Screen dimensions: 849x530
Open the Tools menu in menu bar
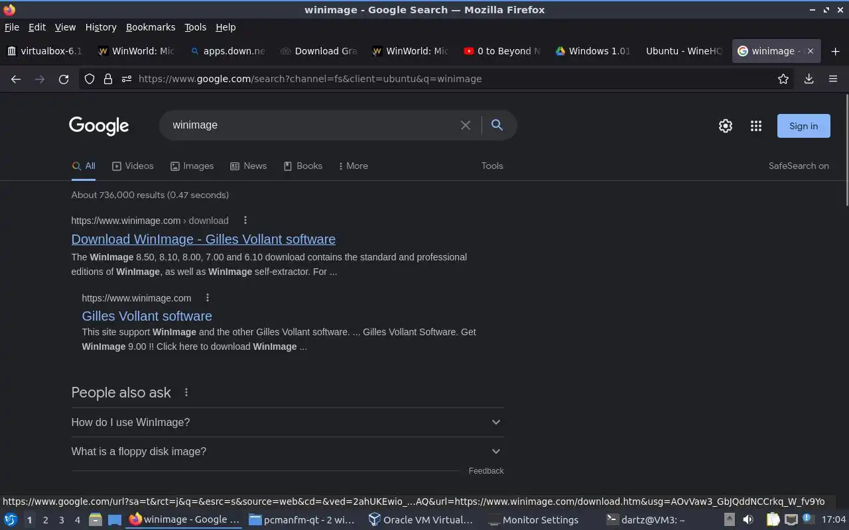195,27
